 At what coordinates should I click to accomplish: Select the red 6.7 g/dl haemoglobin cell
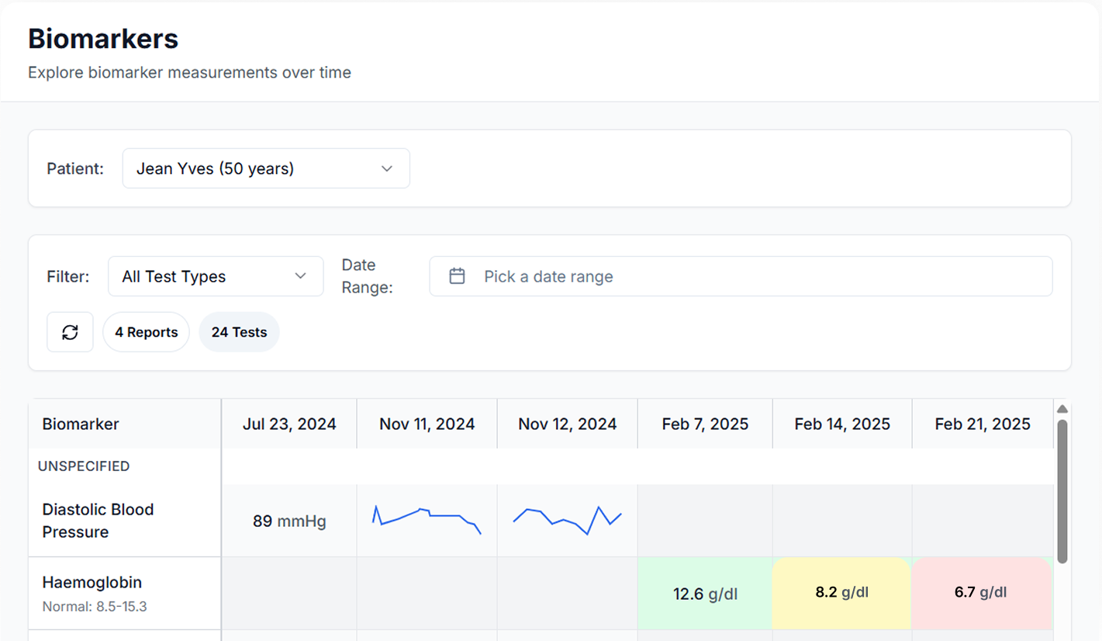[x=981, y=593]
